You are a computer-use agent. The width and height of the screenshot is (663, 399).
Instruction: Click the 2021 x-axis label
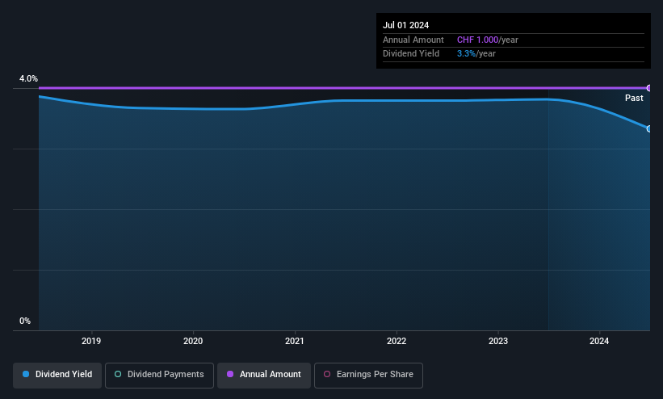point(295,341)
